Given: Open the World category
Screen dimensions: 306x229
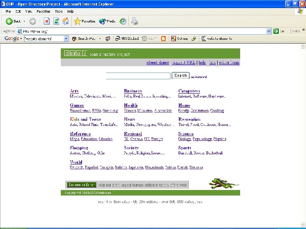Looking at the screenshot, I should [x=76, y=162].
